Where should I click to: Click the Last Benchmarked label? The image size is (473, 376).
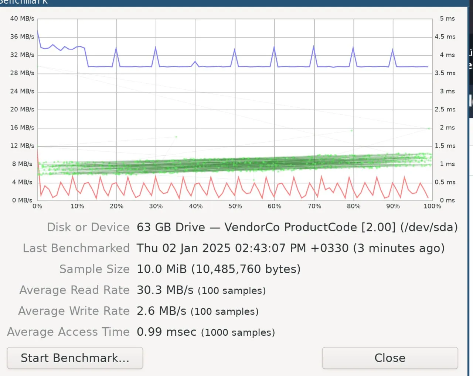click(x=76, y=248)
